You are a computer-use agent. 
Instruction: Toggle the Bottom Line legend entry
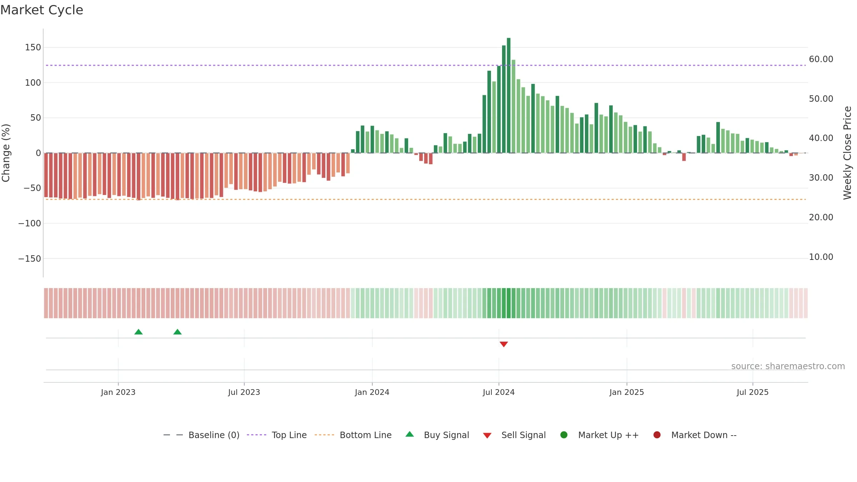(353, 435)
